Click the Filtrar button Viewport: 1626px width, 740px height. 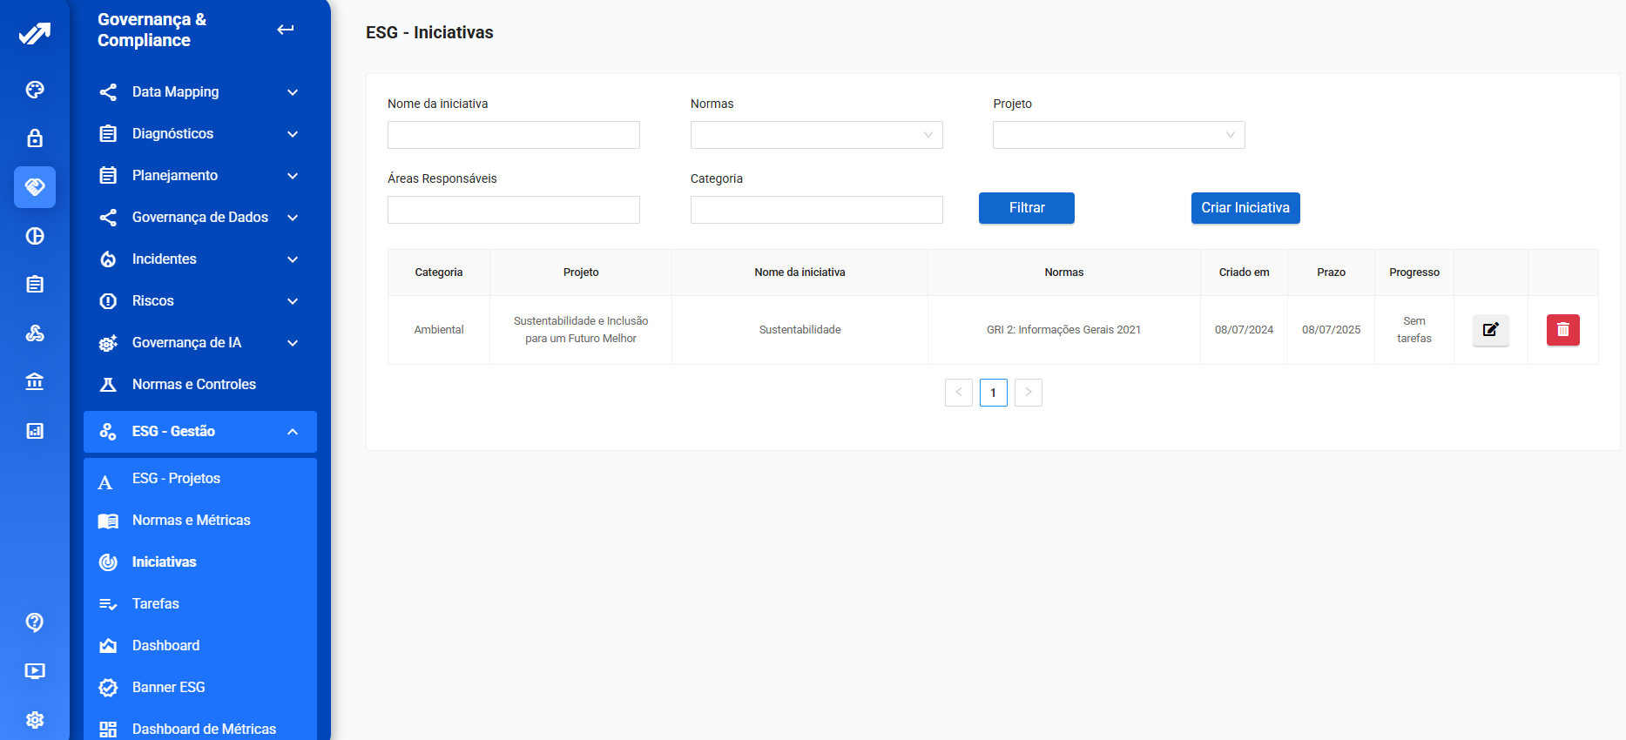tap(1026, 208)
